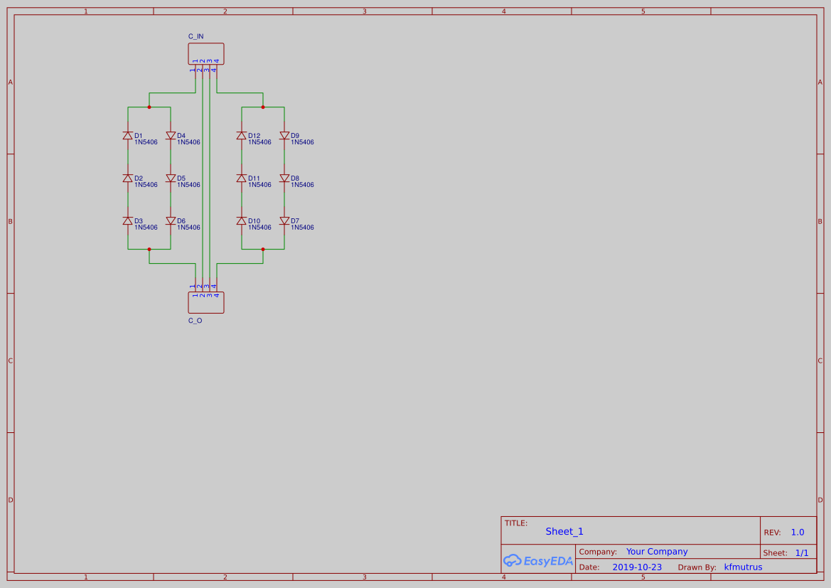Screen dimensions: 831x588
Task: Click the junction dot above D1
Action: click(149, 107)
